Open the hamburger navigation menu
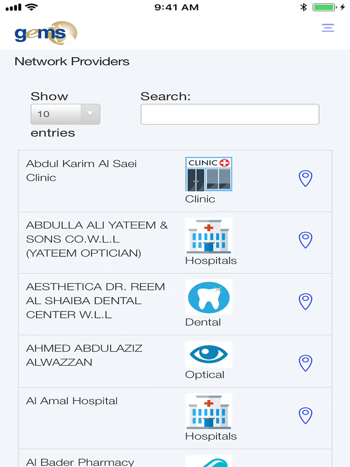The image size is (350, 467). point(327,28)
